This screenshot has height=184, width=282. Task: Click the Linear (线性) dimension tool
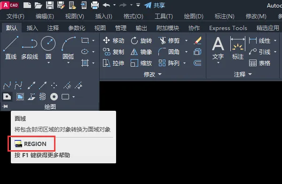260,41
